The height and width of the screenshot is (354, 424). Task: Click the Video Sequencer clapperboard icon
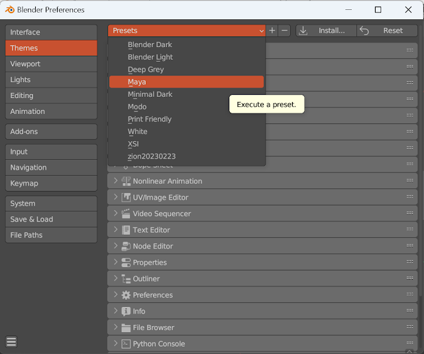(x=126, y=213)
